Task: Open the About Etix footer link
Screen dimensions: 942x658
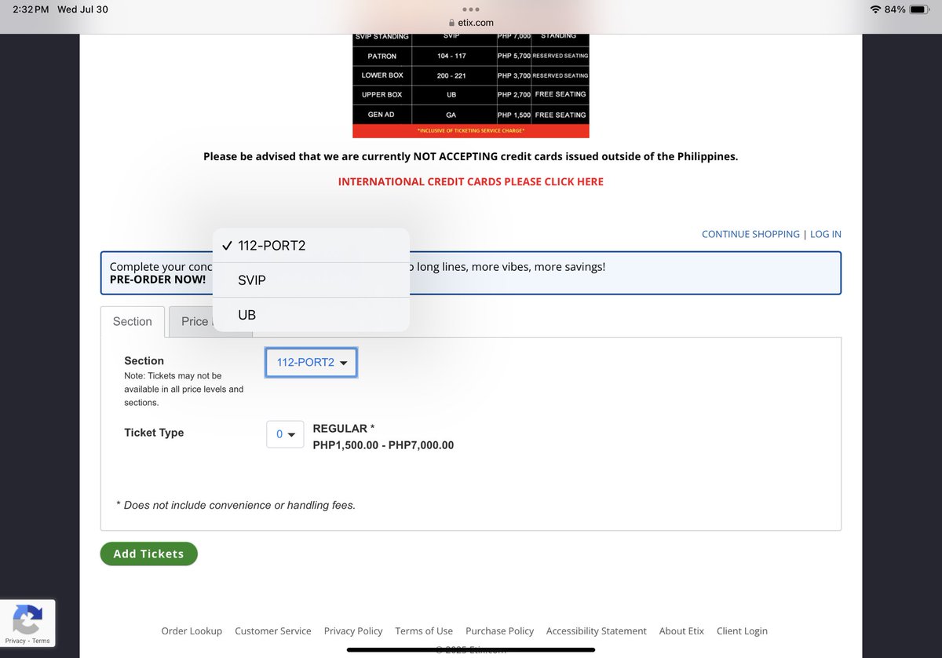Action: click(x=682, y=631)
